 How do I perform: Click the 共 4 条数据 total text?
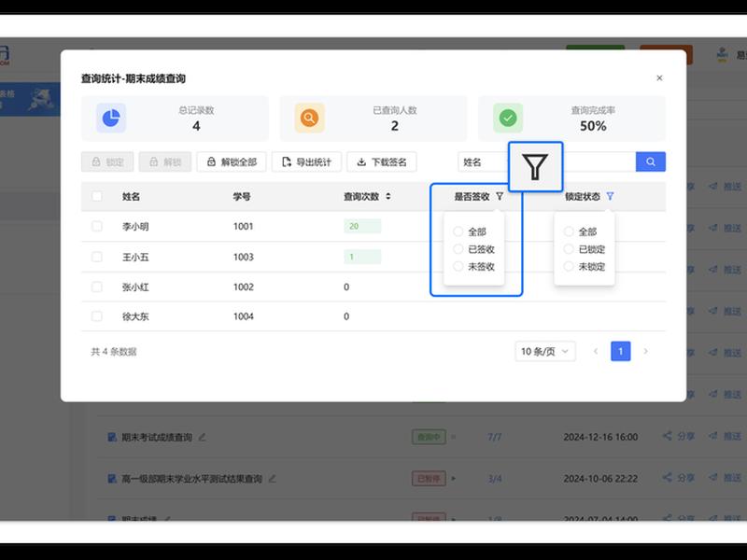point(114,352)
